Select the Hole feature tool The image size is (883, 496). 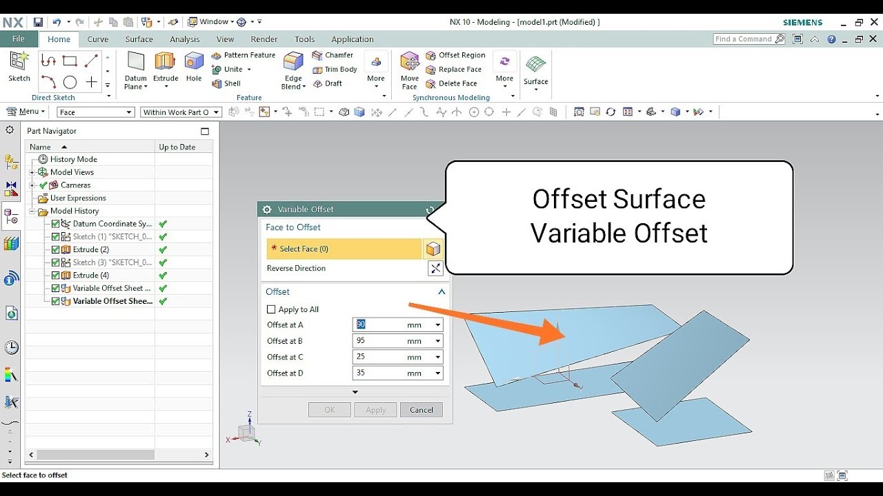pos(194,68)
